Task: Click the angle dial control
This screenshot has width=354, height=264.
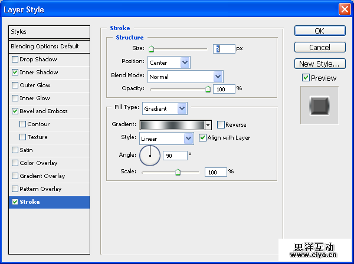Action: (x=149, y=156)
